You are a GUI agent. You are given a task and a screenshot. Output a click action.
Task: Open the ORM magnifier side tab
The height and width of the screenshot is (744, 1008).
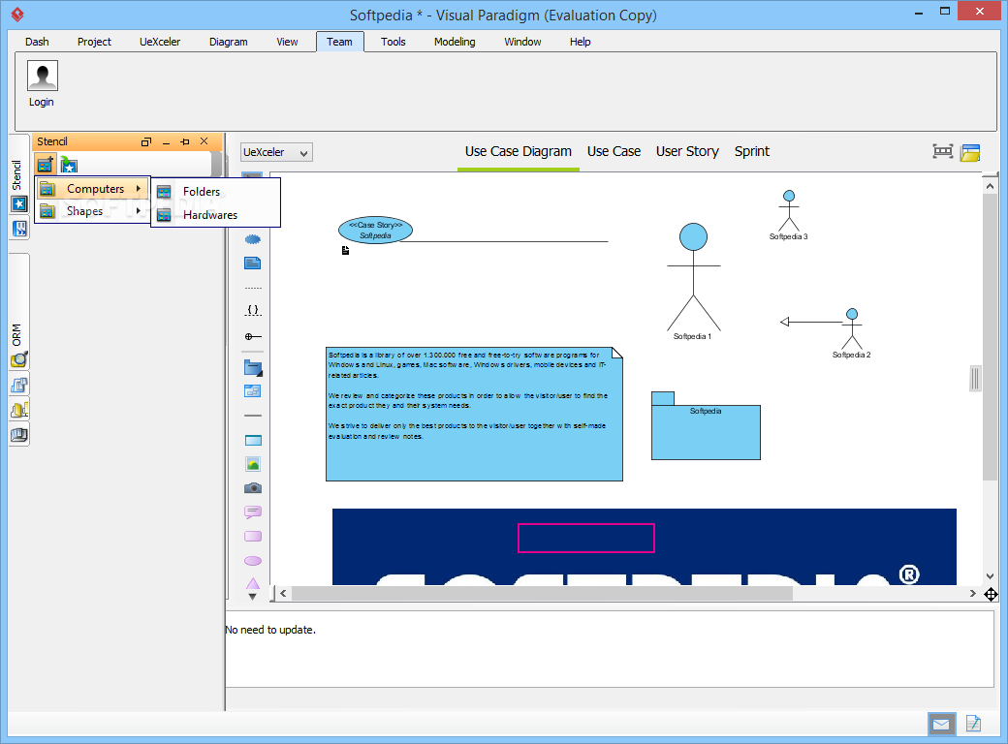click(x=19, y=359)
